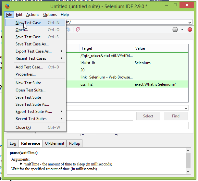Select row with target css=h2
Screen dimensions: 198x181
(x=127, y=84)
